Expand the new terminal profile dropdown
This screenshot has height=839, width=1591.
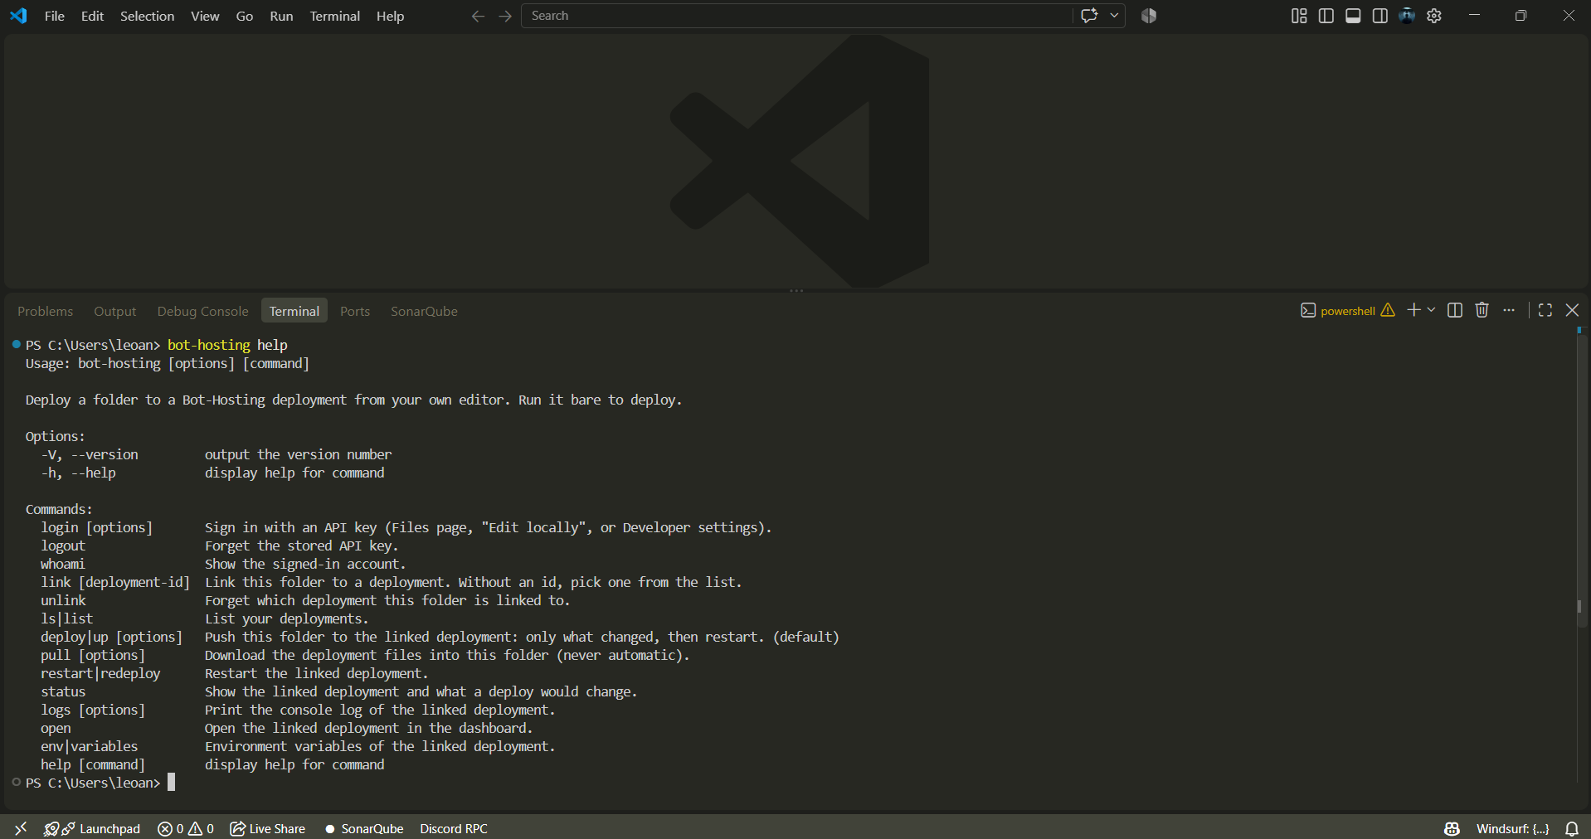pos(1431,309)
